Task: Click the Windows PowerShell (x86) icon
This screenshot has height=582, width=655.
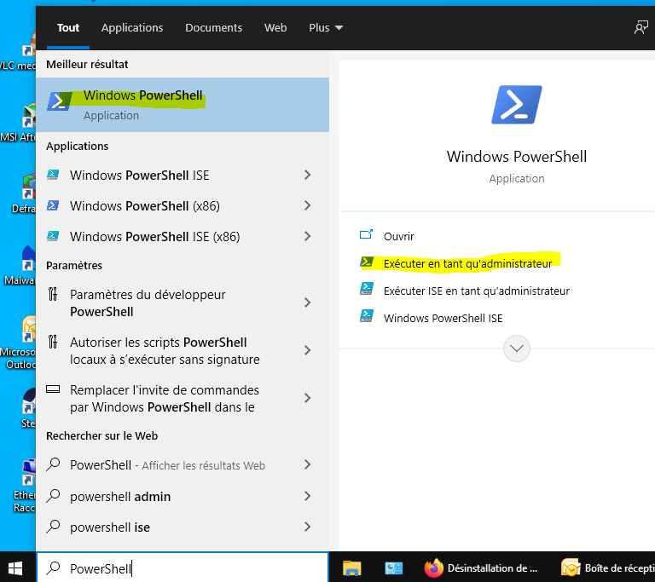Action: coord(53,205)
